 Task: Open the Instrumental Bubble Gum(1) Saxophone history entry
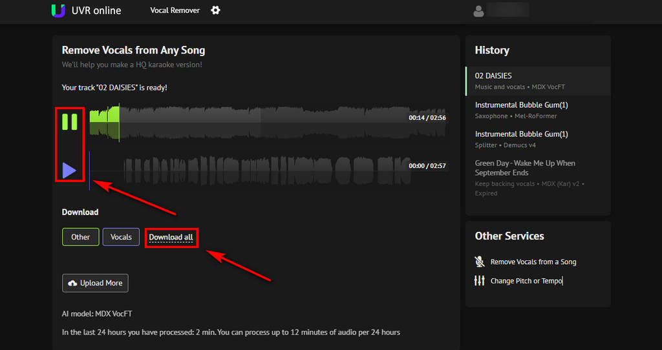click(x=539, y=110)
